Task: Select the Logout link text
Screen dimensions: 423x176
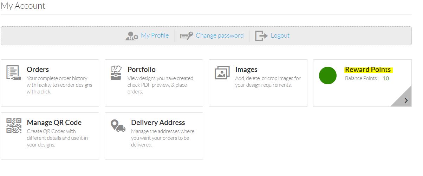Action: [280, 35]
